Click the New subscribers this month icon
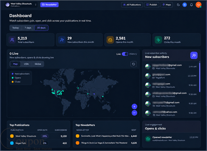Screen dimensions: 207x151 tap(62, 40)
